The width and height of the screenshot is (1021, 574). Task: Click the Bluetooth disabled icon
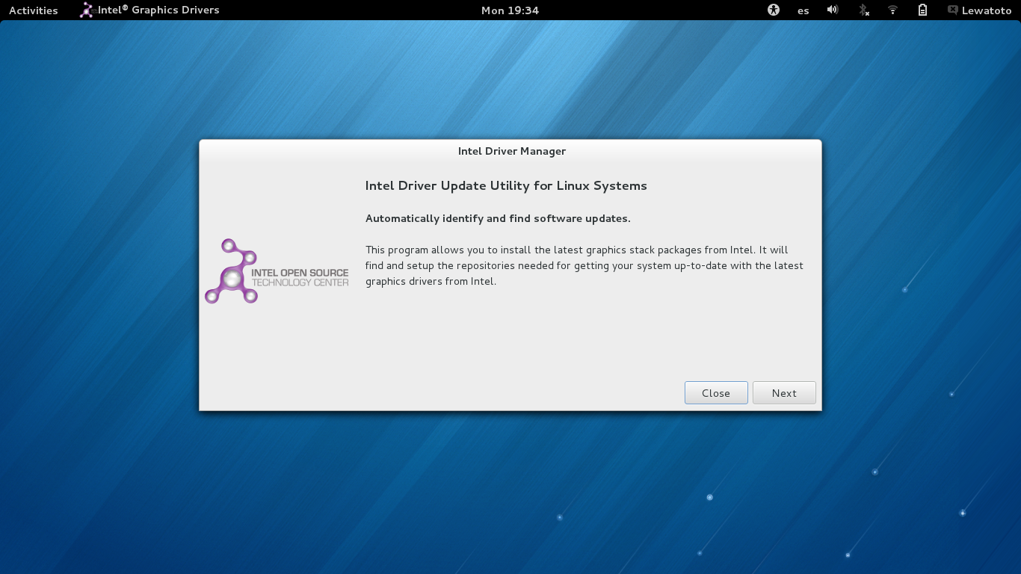863,10
